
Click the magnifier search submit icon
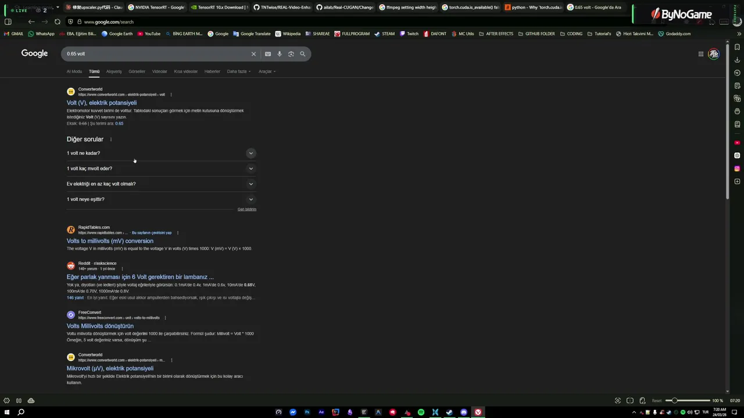pyautogui.click(x=303, y=54)
